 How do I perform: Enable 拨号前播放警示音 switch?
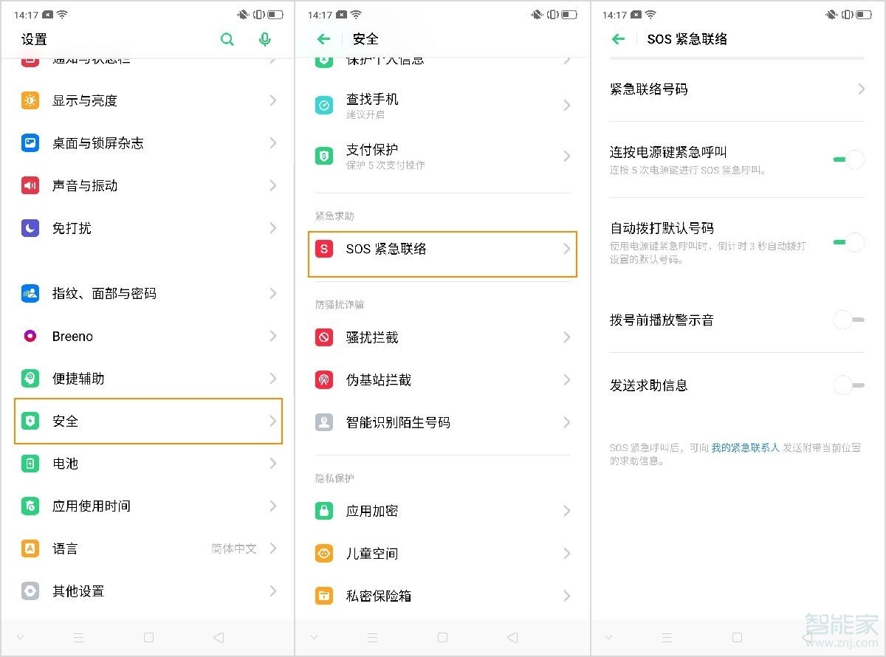849,320
